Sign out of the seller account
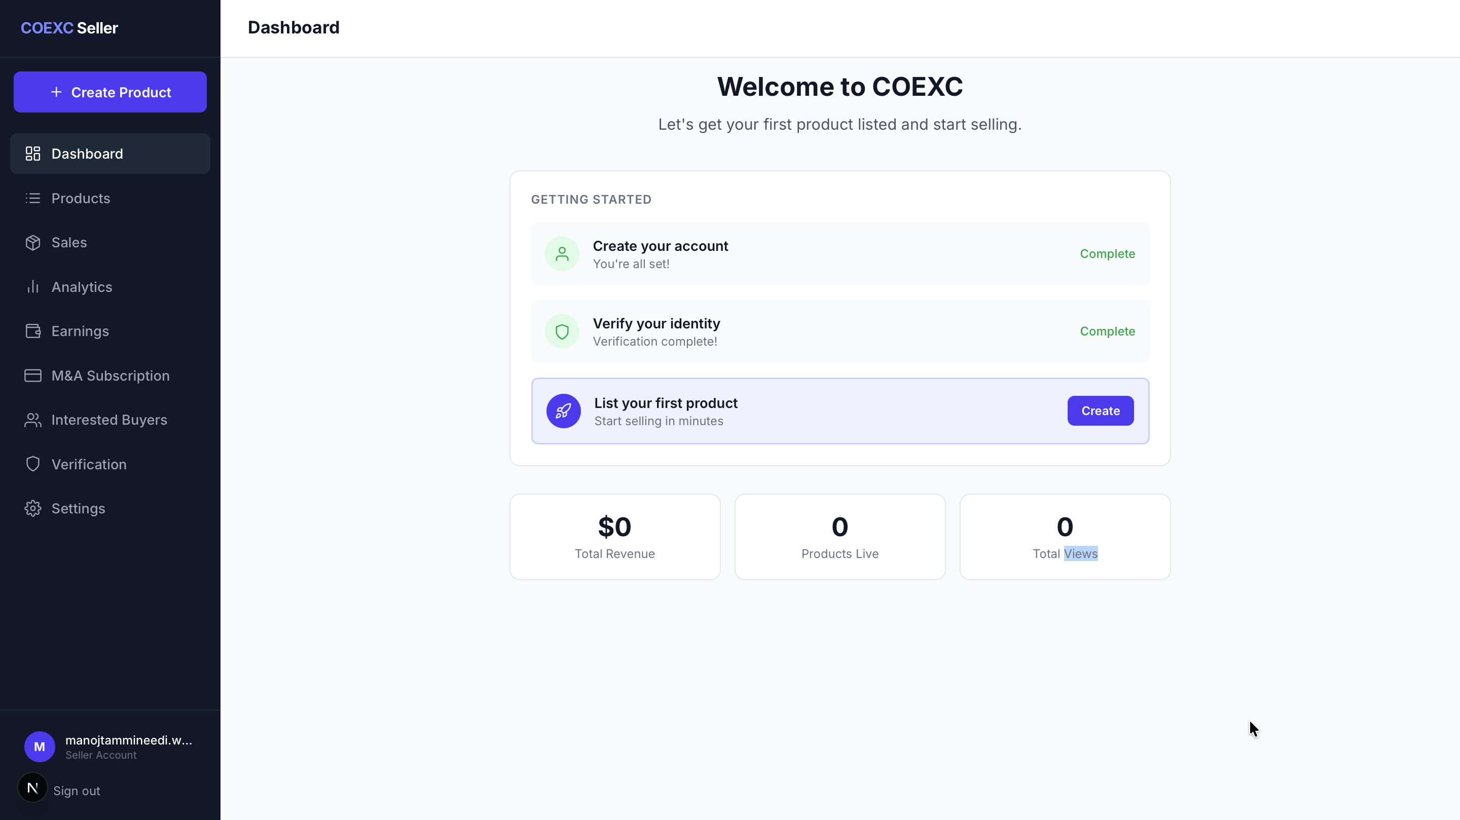The width and height of the screenshot is (1460, 820). point(77,791)
